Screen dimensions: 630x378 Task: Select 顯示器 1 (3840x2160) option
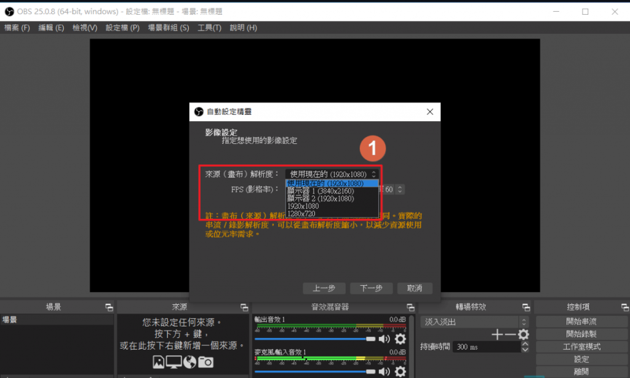click(x=332, y=191)
